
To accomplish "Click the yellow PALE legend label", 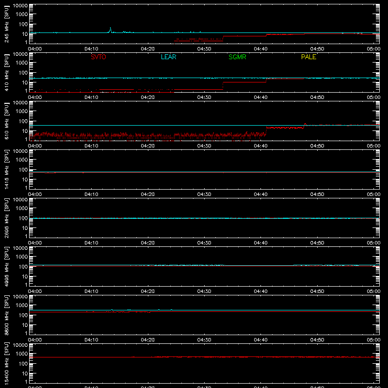I will 308,57.
